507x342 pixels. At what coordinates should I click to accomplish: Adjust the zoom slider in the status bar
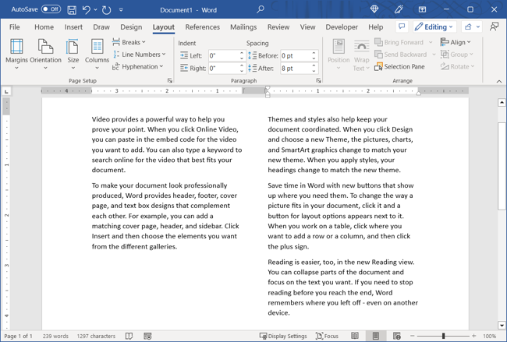(x=444, y=336)
